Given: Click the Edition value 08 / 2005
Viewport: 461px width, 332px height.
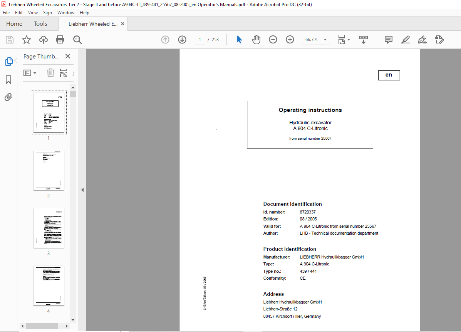Looking at the screenshot, I should (308, 219).
